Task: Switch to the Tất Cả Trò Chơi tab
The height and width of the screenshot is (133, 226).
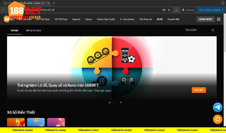Action: [33, 30]
